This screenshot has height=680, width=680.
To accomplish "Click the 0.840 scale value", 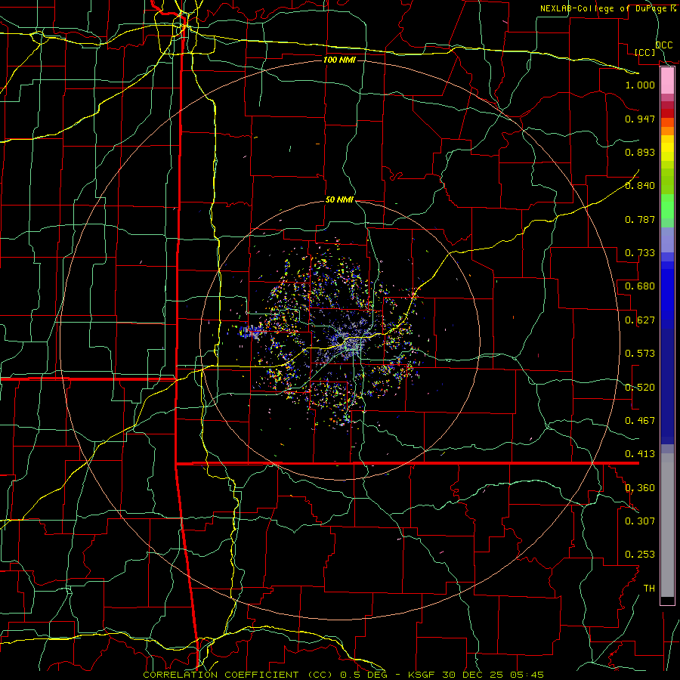I will click(x=640, y=186).
